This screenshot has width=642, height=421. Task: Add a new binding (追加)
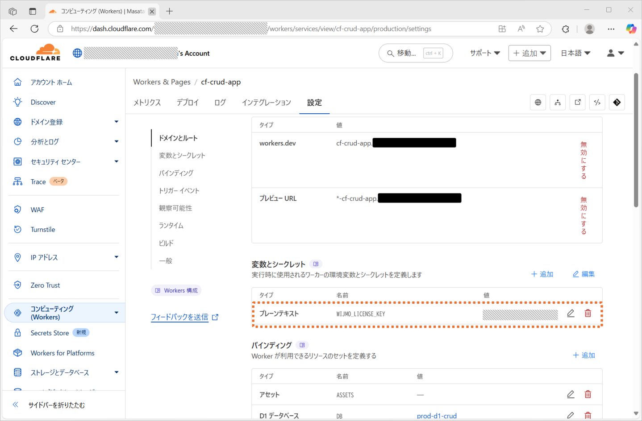tap(584, 355)
